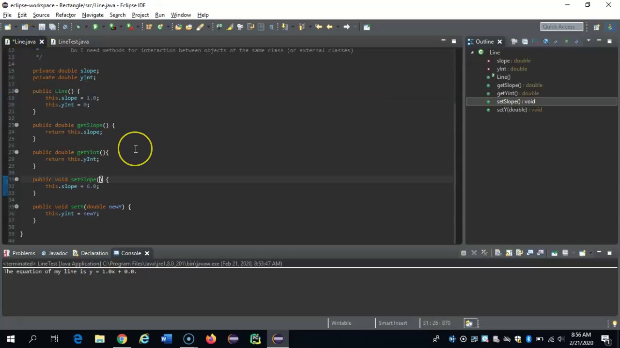Toggle Hide Fields in Outline toolbar
This screenshot has height=348, width=620.
point(545,42)
